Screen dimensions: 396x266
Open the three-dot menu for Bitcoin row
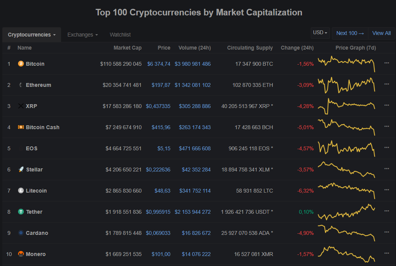386,63
